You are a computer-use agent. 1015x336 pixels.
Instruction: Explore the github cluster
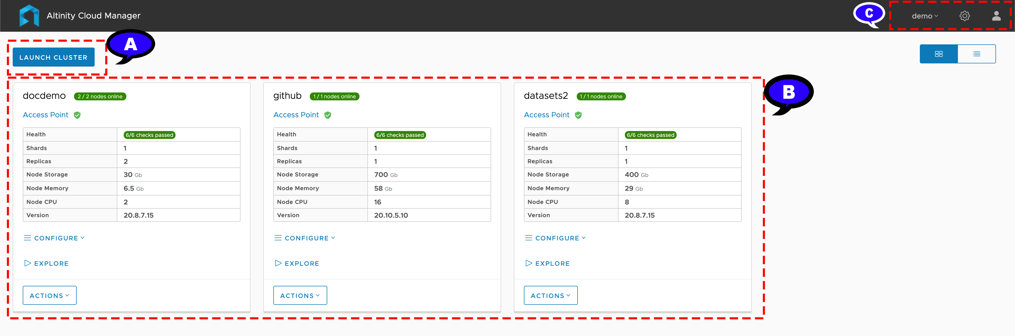pyautogui.click(x=297, y=263)
